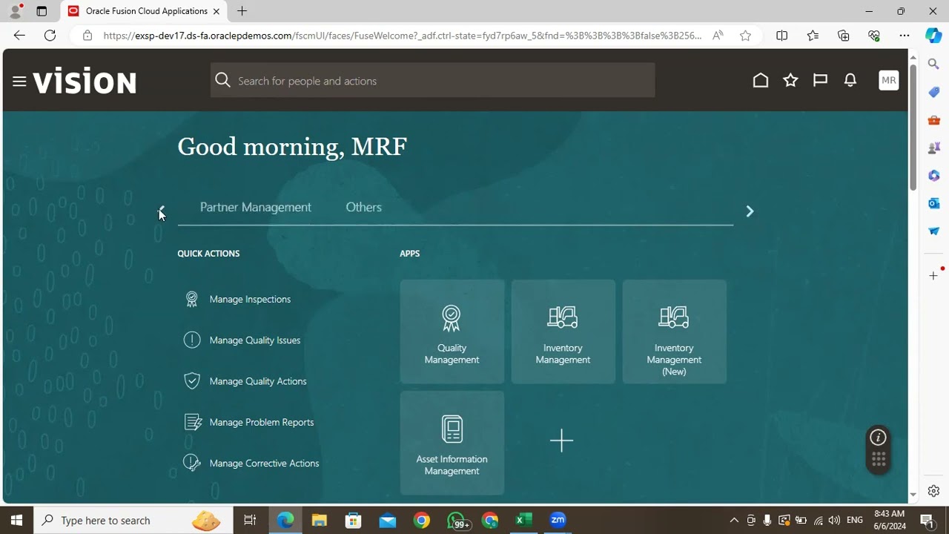Open Excel from the taskbar

click(x=523, y=521)
